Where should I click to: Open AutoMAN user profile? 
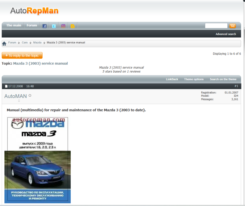15,96
